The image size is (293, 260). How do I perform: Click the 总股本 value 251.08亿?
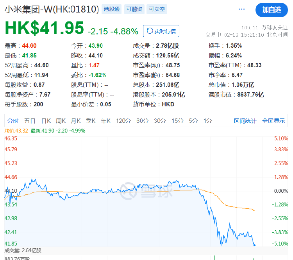tap(168, 85)
